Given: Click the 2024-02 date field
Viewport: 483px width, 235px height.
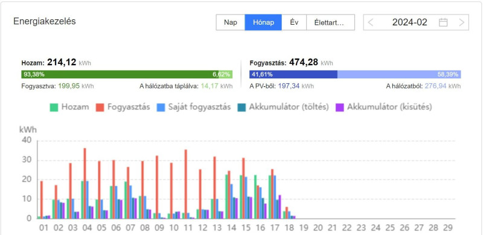Looking at the screenshot, I should pyautogui.click(x=410, y=22).
